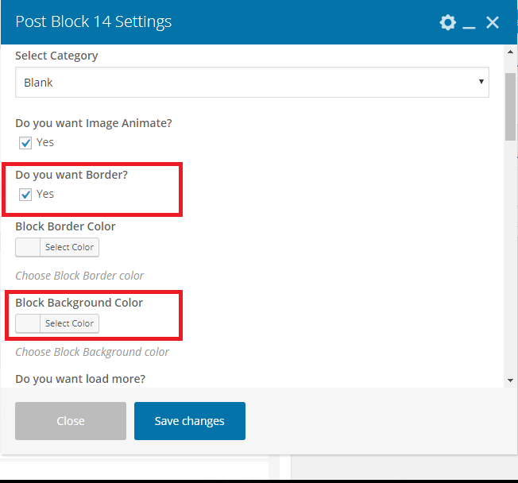Screen dimensions: 518x483
Task: Open Select Color for Block Background Color
Action: coord(69,323)
